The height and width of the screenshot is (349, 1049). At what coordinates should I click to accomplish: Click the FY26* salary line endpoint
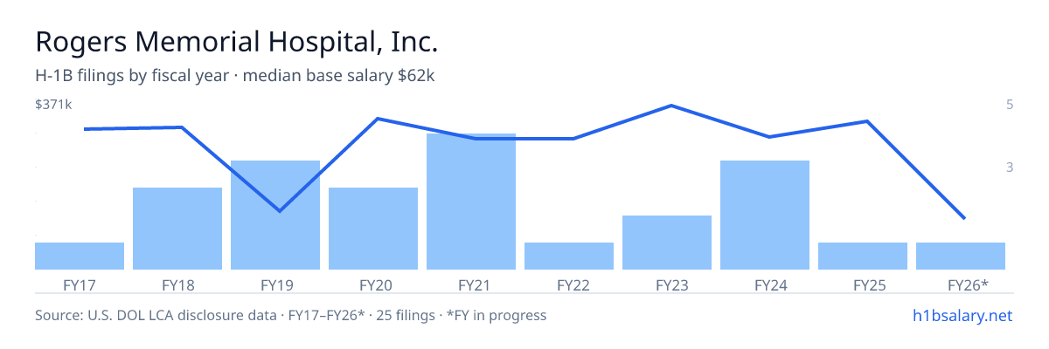tap(963, 218)
